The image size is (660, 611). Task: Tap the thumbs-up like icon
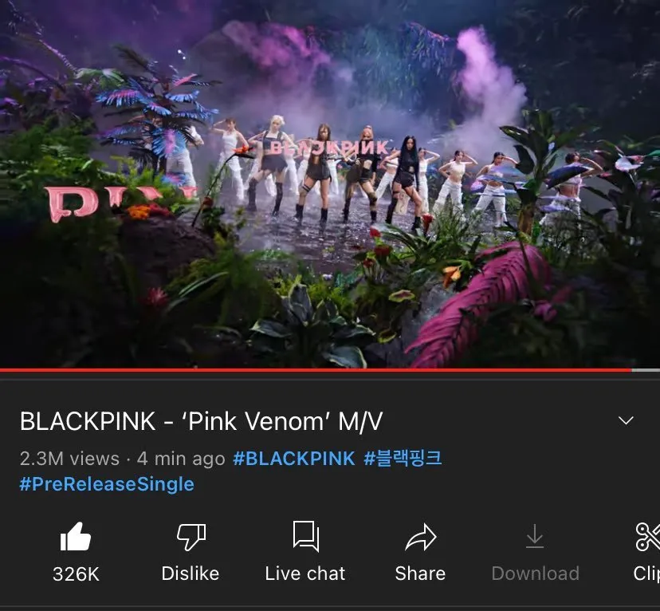click(x=76, y=537)
